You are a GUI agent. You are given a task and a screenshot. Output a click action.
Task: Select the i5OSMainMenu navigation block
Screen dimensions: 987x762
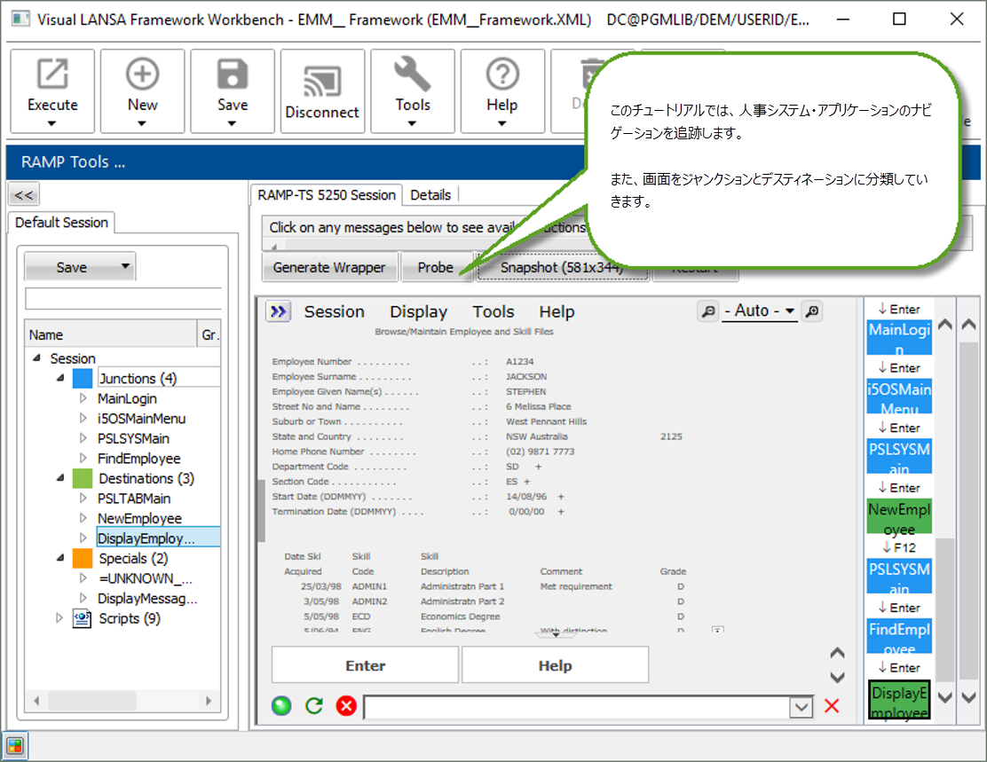pos(899,397)
